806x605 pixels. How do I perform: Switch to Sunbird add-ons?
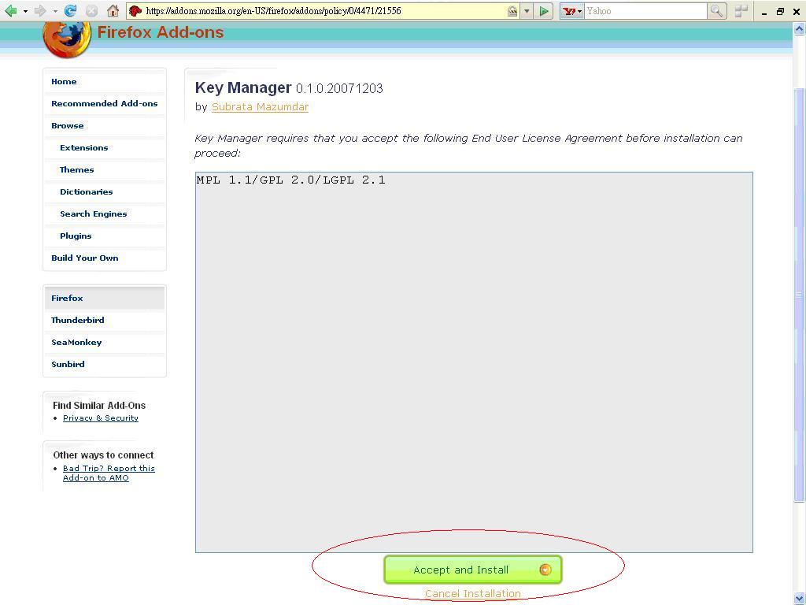68,364
